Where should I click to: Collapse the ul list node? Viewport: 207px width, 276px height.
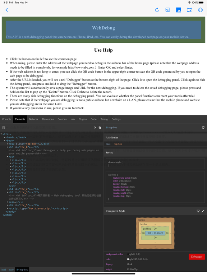(x=8, y=157)
